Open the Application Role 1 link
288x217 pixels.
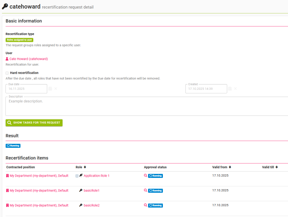(x=96, y=176)
